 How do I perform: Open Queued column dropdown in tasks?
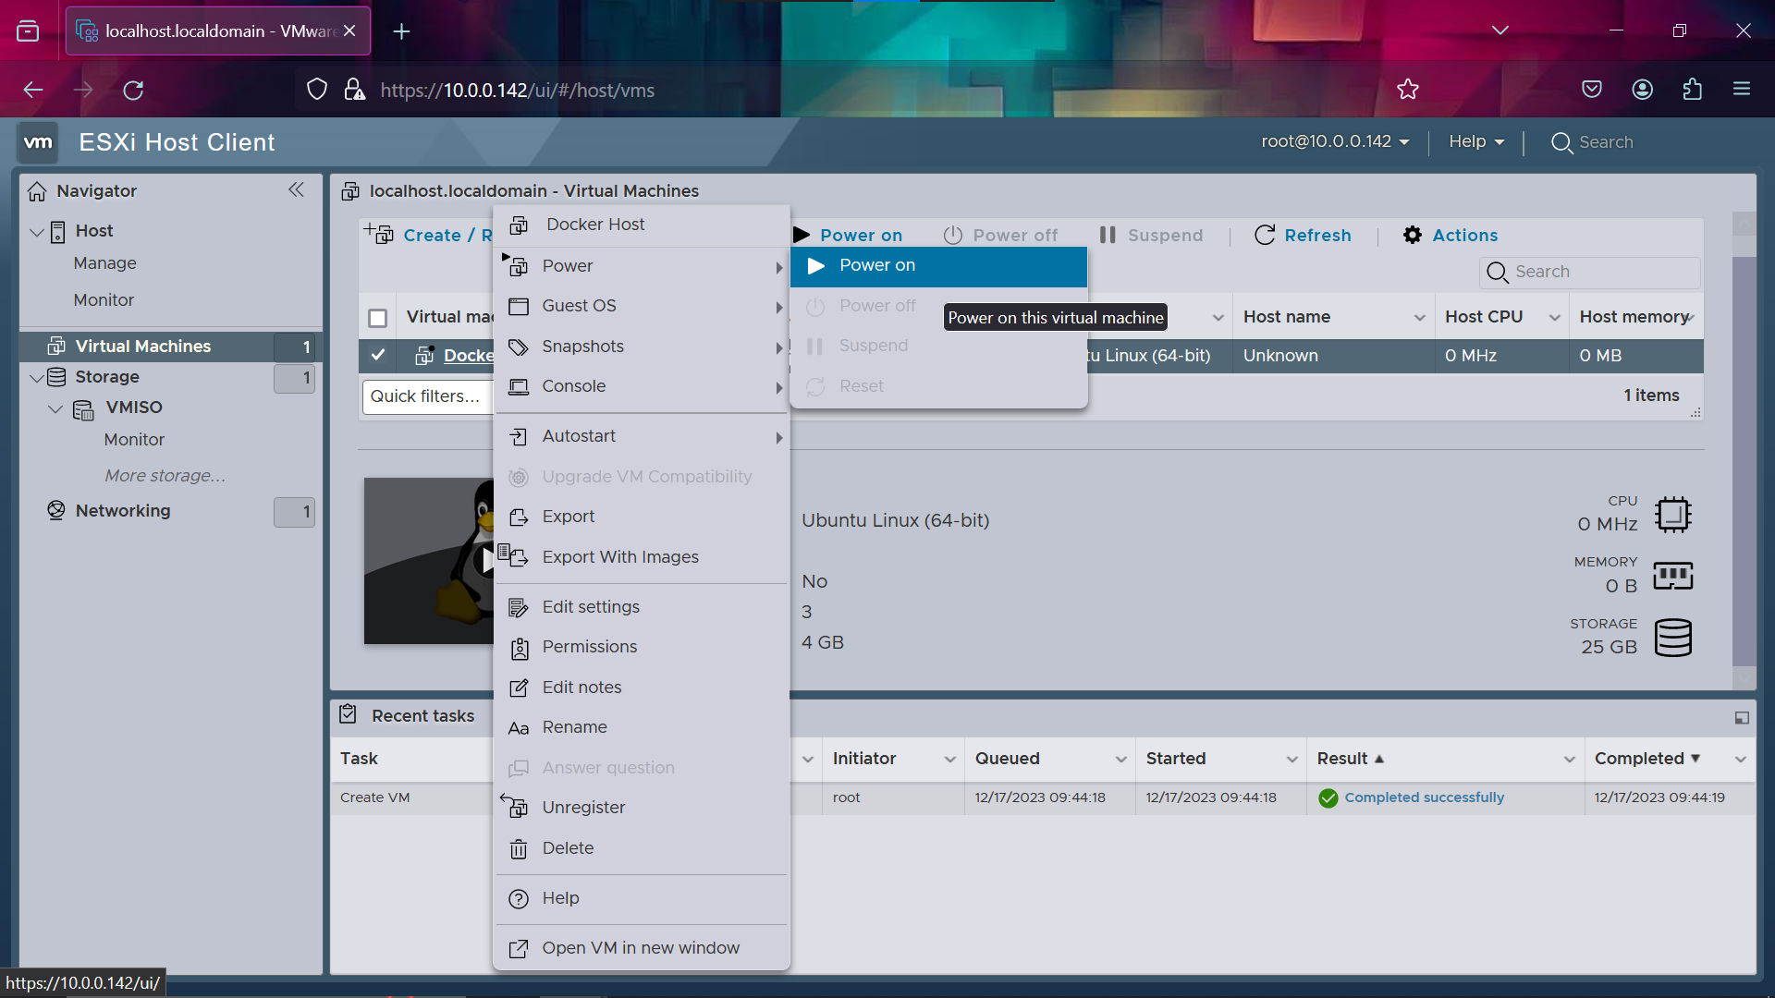point(1120,760)
